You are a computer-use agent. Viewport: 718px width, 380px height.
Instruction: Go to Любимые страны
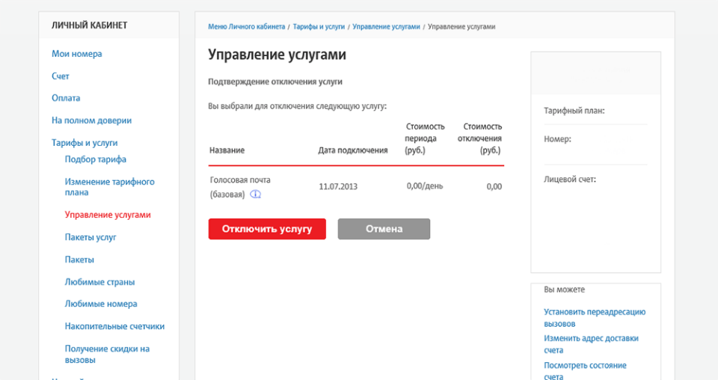tap(99, 282)
